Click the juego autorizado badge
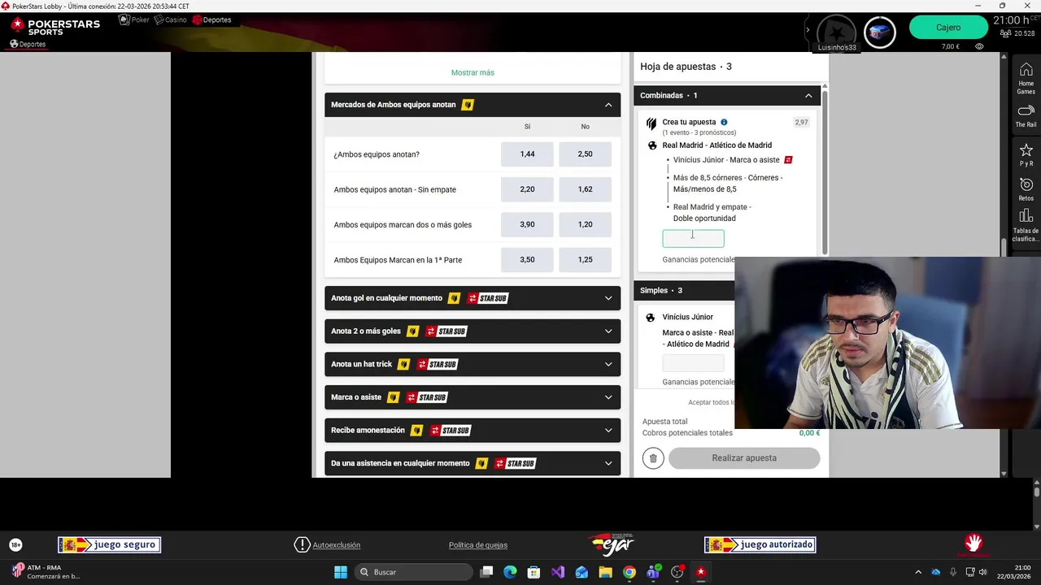Viewport: 1041px width, 585px height. click(760, 544)
